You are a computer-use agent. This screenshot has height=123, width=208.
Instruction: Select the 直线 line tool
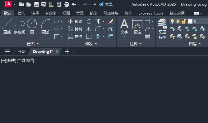(x=7, y=26)
